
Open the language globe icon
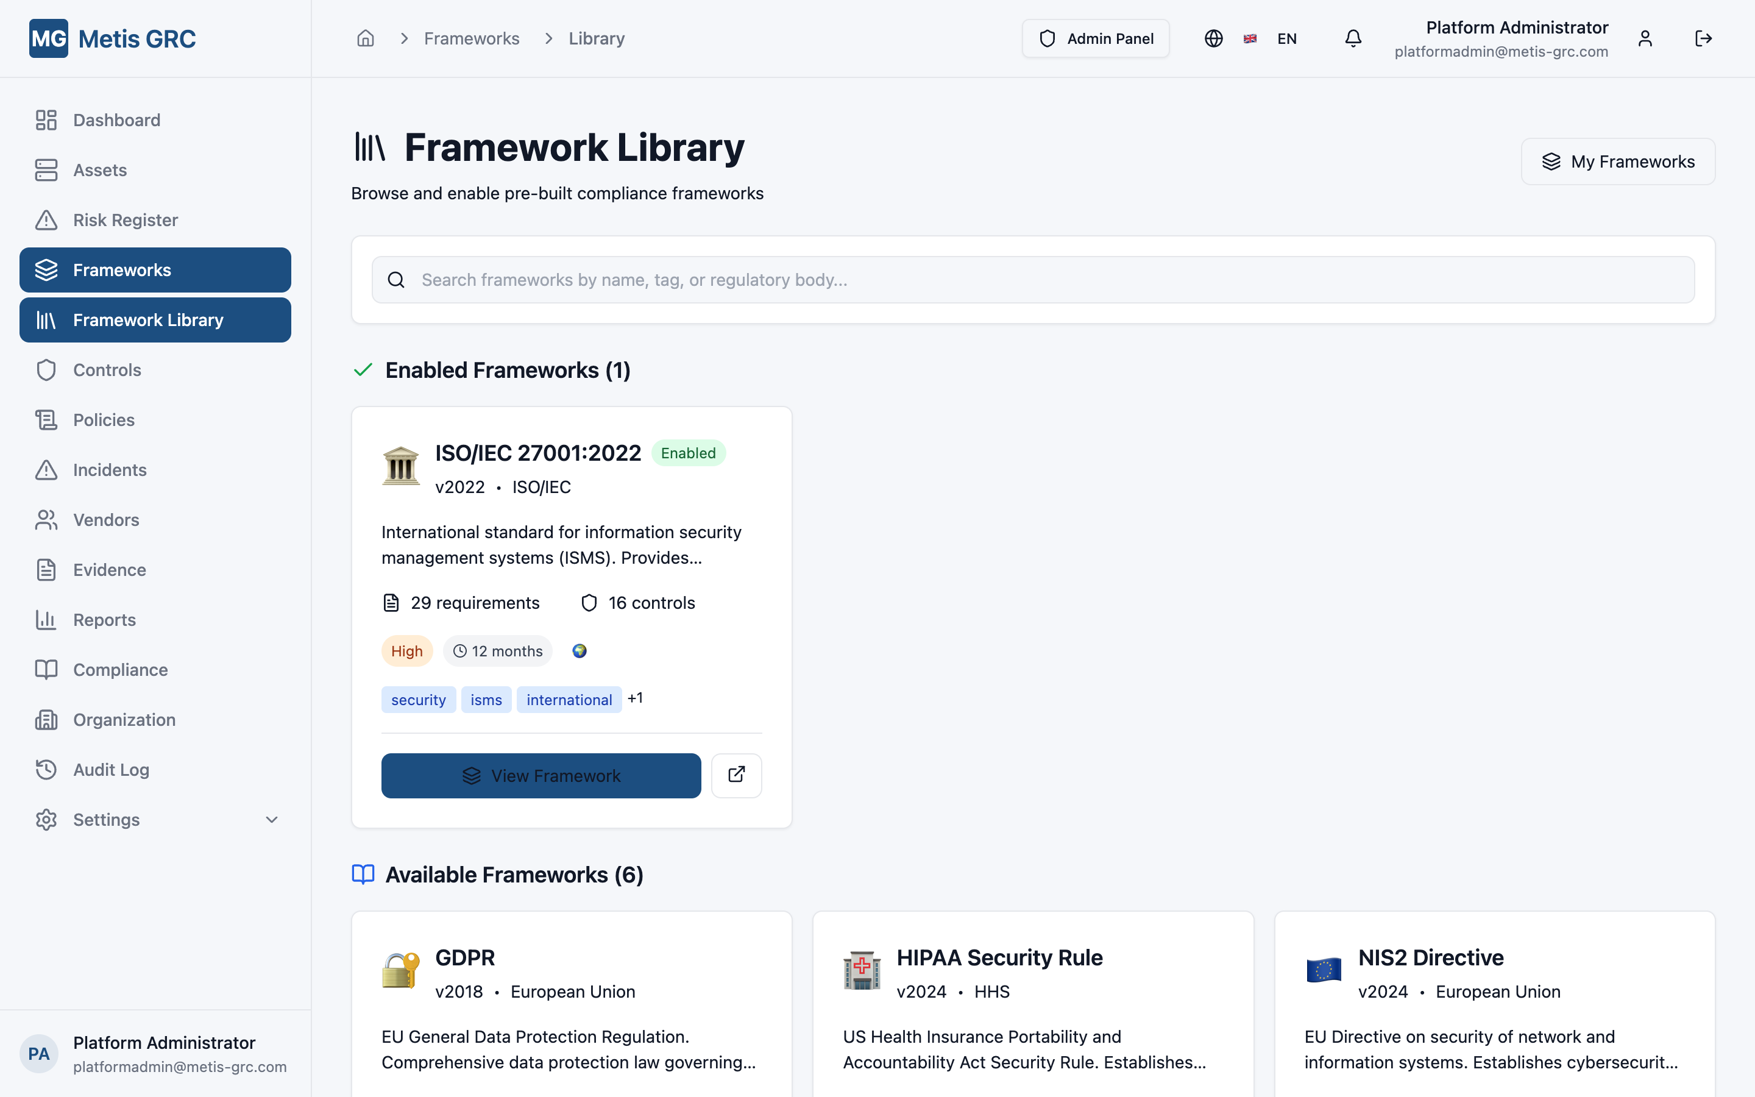1213,38
